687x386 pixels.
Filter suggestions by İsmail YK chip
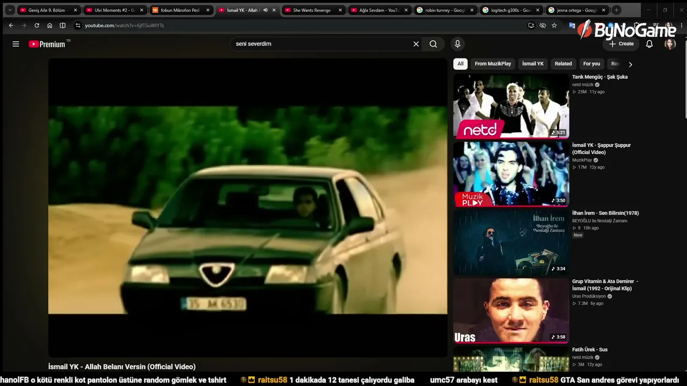(x=533, y=64)
